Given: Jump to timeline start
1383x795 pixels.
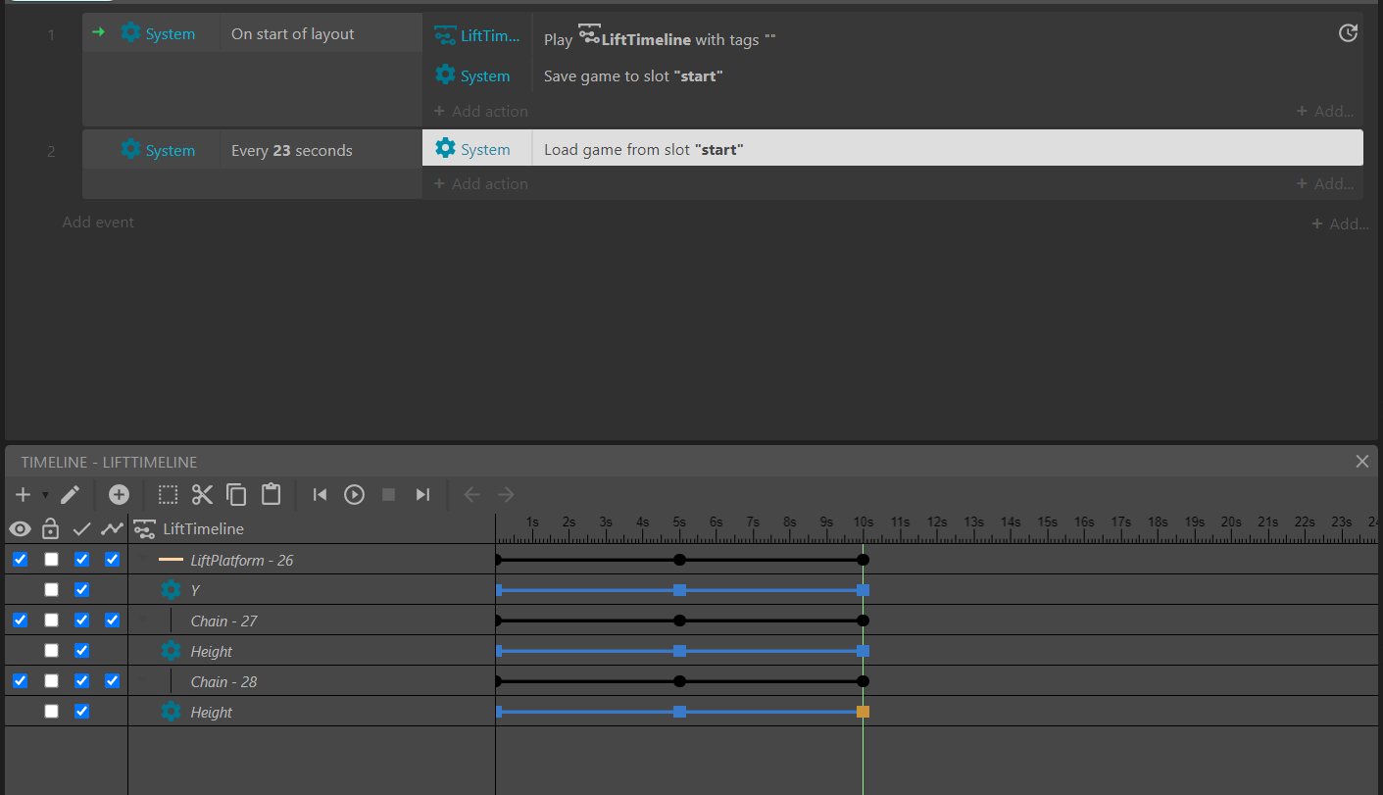Looking at the screenshot, I should pyautogui.click(x=320, y=494).
